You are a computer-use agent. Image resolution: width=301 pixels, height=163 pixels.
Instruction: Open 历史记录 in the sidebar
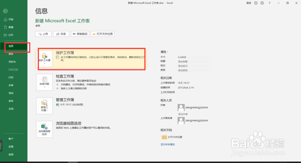tap(14, 70)
